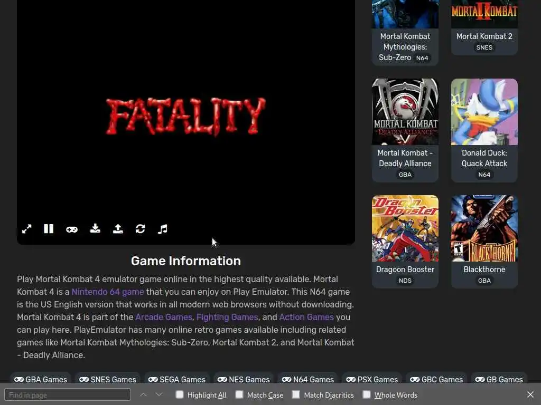The image size is (541, 405).
Task: Focus the Find in page input field
Action: point(68,394)
